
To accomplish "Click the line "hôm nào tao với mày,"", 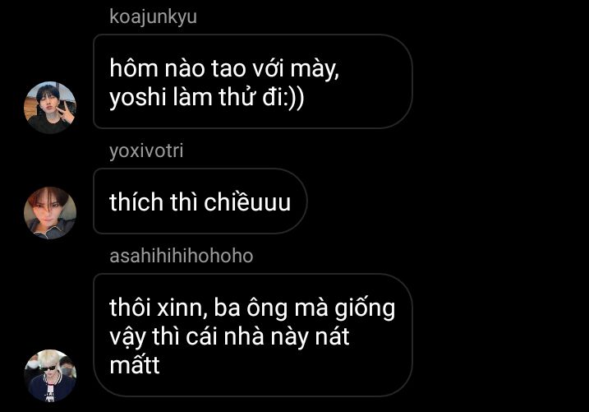I will click(x=224, y=69).
